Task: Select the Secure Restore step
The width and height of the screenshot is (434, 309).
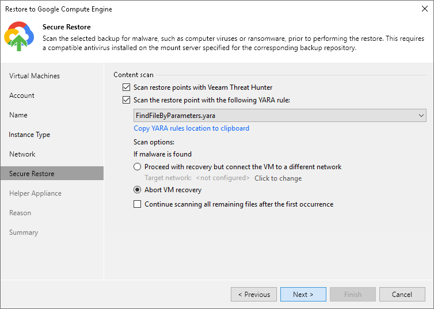Action: coord(52,173)
